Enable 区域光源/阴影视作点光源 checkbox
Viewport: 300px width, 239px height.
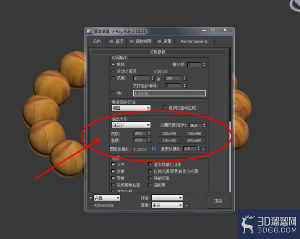150,171
